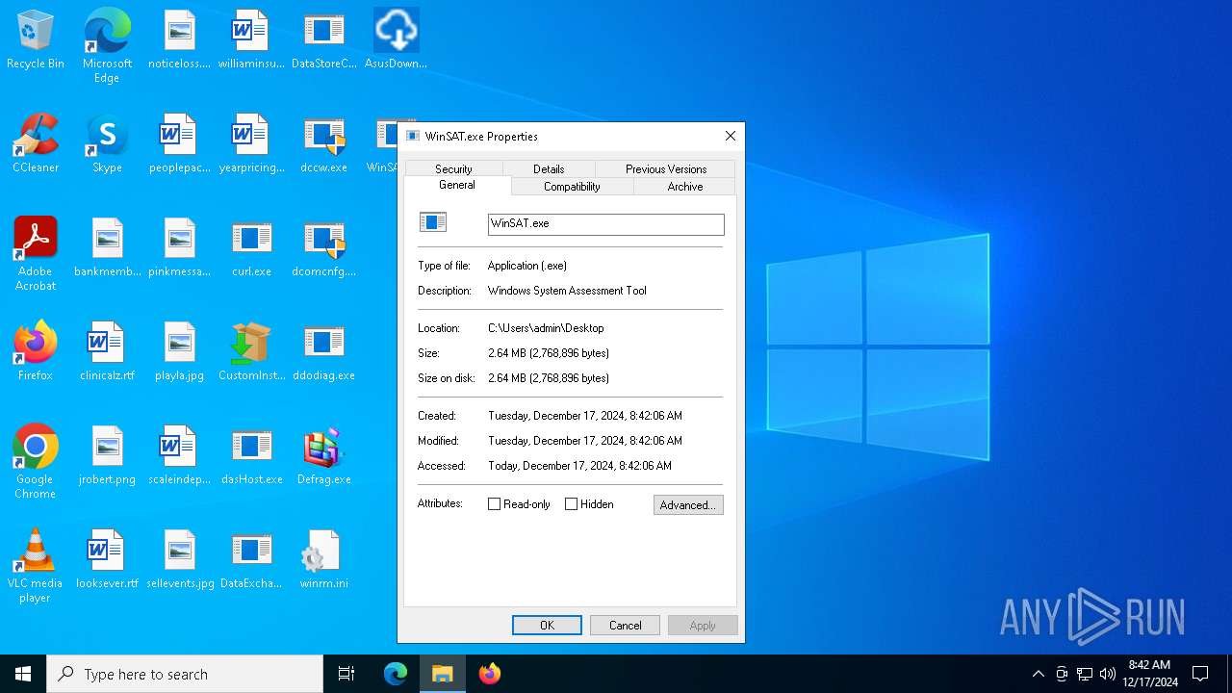Image resolution: width=1232 pixels, height=693 pixels.
Task: Click the location path C:\Users\admin\Desktop
Action: [x=546, y=328]
